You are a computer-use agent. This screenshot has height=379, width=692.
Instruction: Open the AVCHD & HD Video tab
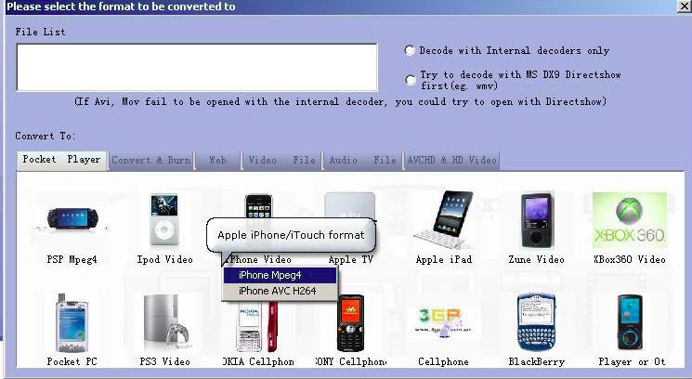452,160
